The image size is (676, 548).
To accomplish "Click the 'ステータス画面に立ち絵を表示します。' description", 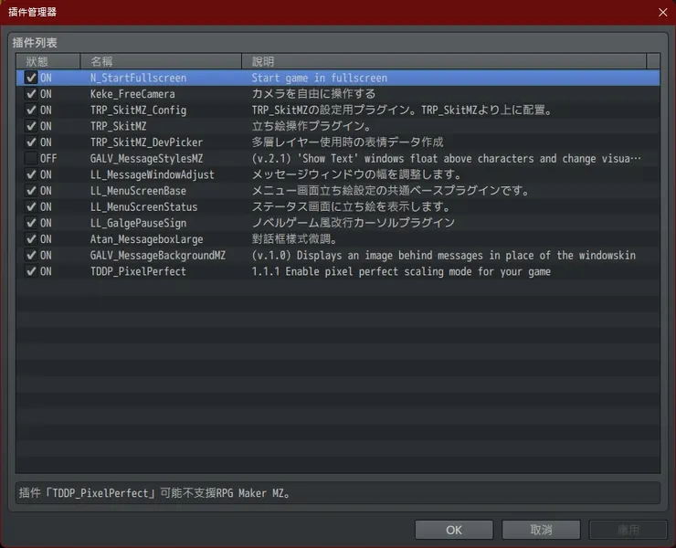I will [352, 207].
